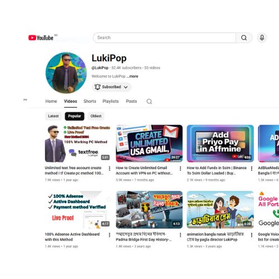Go to the Playlists tab

[110, 101]
